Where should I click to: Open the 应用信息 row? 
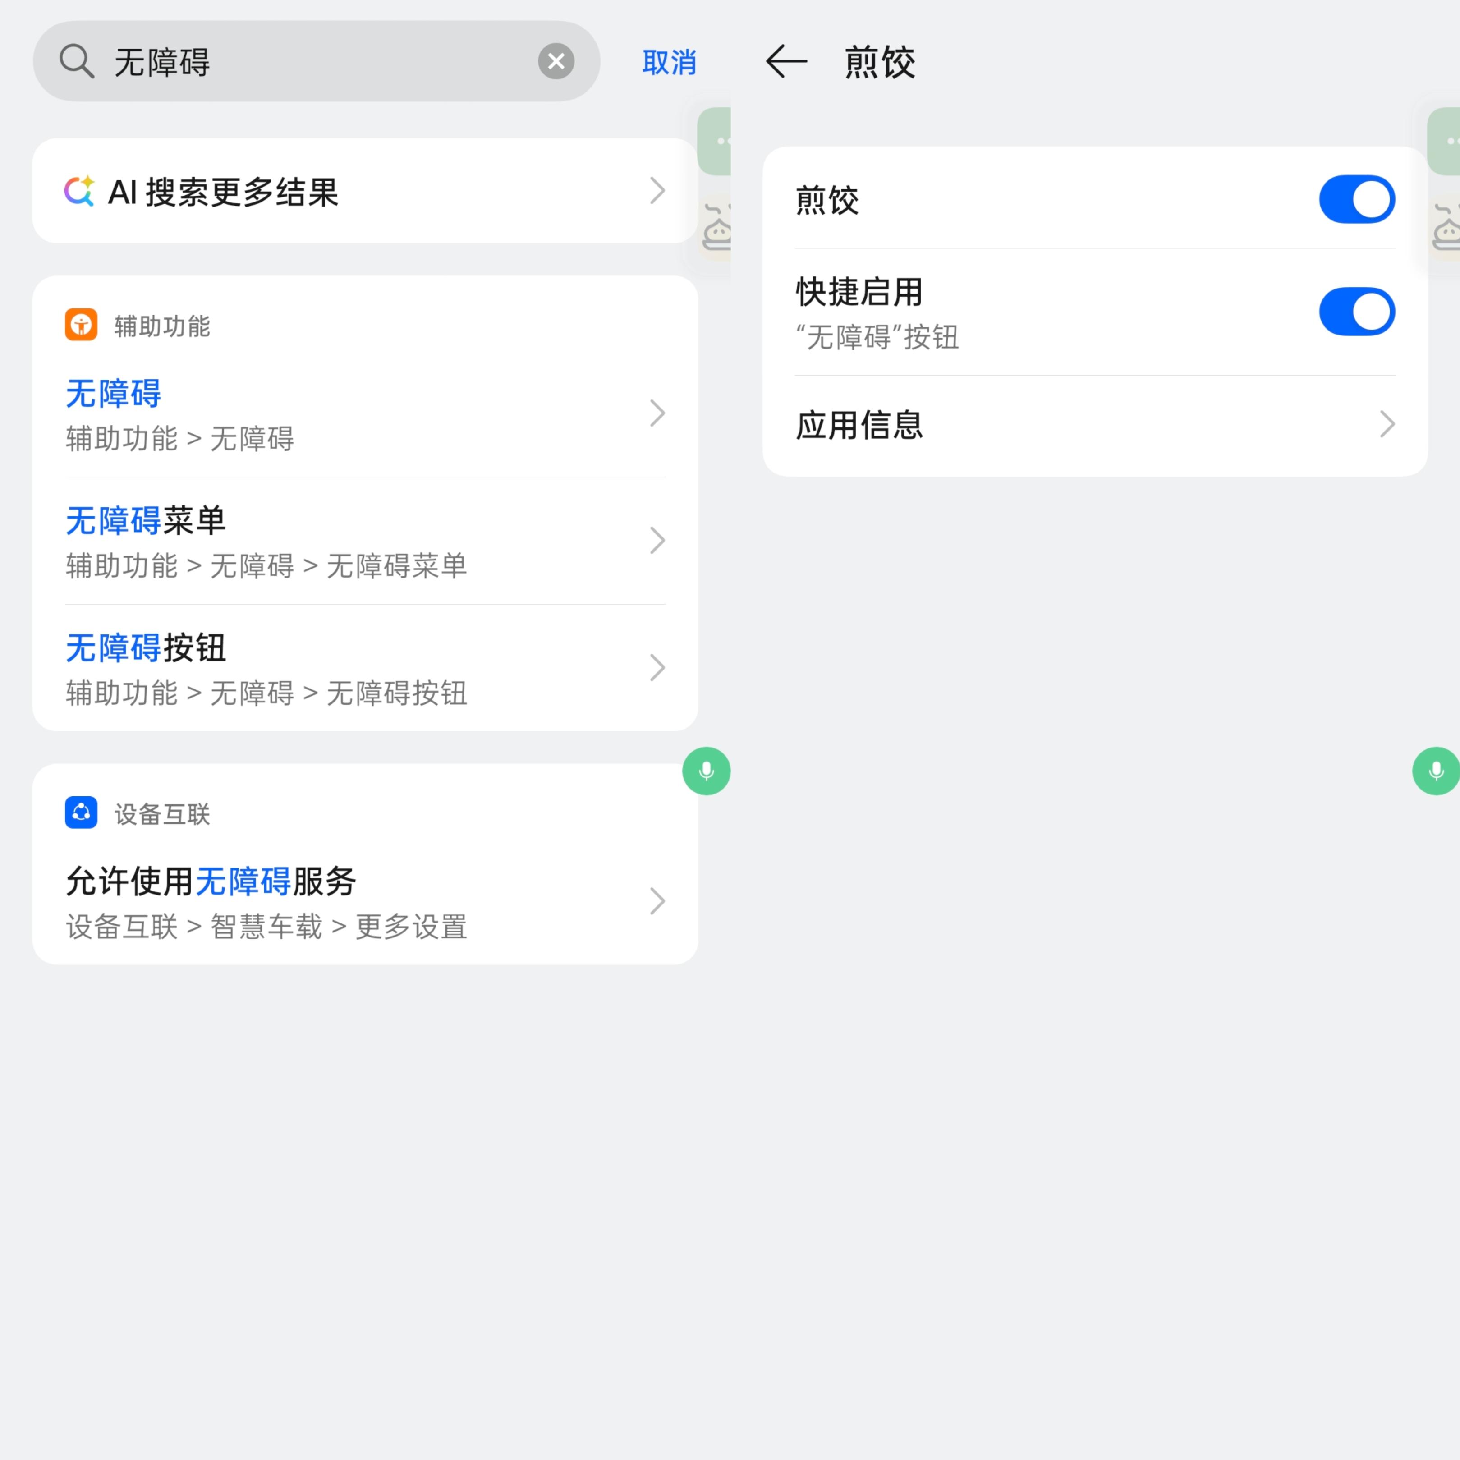pyautogui.click(x=1095, y=425)
